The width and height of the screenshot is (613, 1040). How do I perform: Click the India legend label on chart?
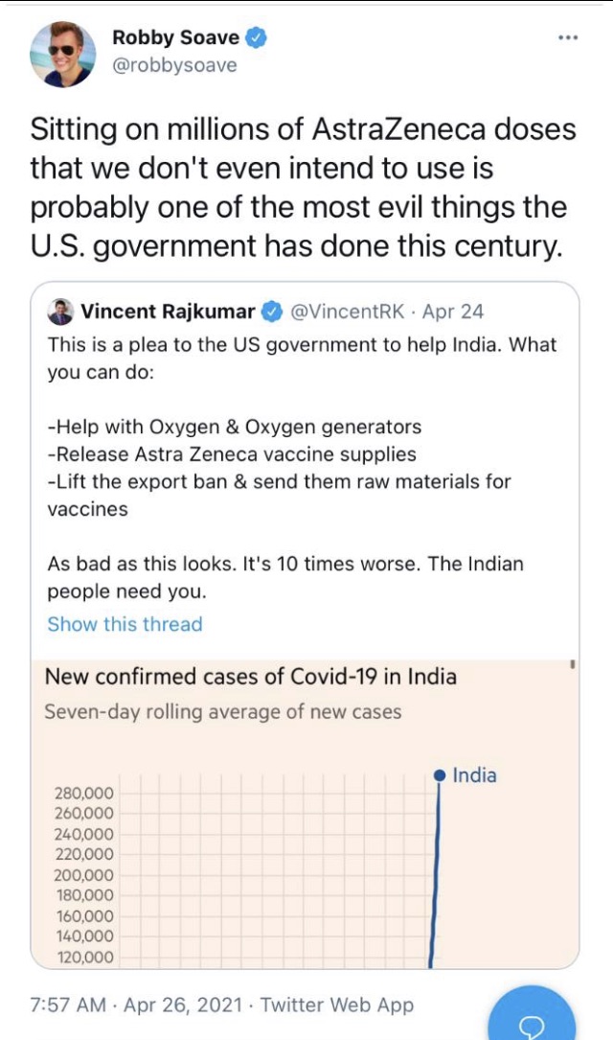point(474,775)
